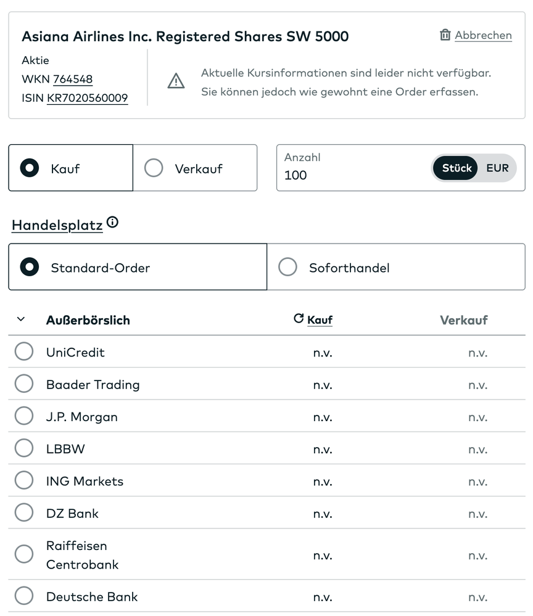Select ING Markets radio button
This screenshot has width=533, height=616.
point(24,480)
